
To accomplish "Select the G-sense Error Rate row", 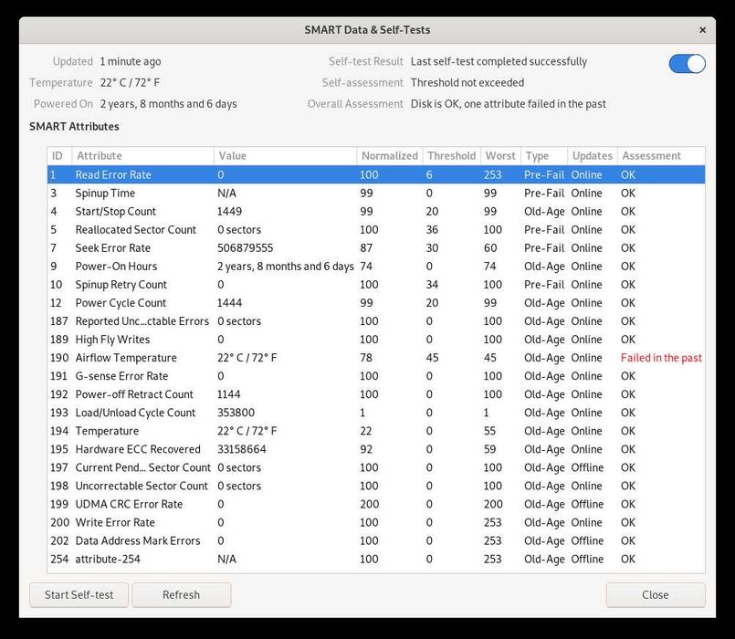I will [x=376, y=376].
